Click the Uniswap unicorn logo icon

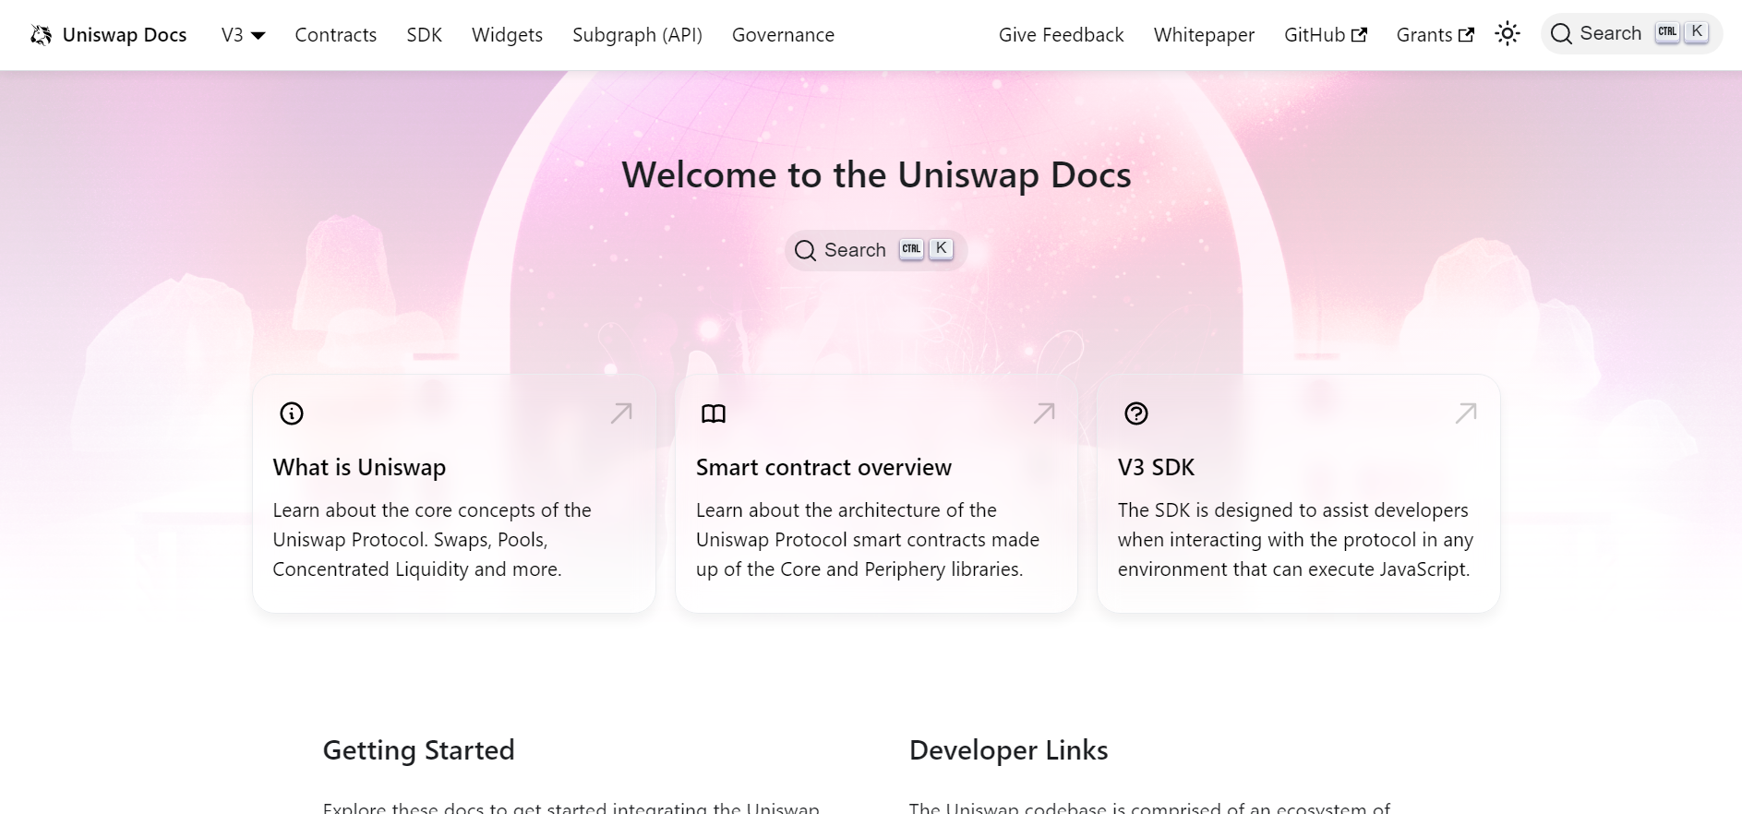coord(41,35)
